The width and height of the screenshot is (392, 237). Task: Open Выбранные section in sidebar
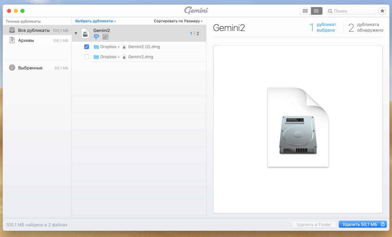(37, 68)
